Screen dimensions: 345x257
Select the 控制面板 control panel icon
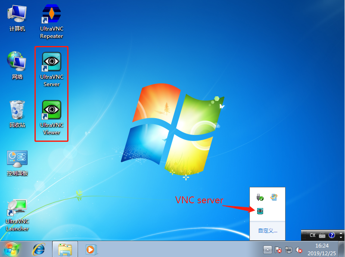click(17, 163)
